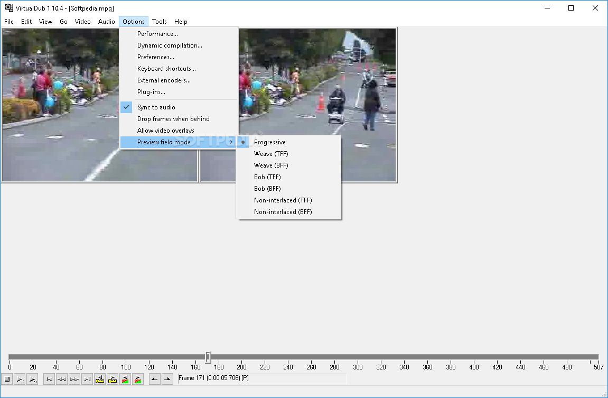Go to the next key frame
This screenshot has height=398, width=608.
pos(113,379)
